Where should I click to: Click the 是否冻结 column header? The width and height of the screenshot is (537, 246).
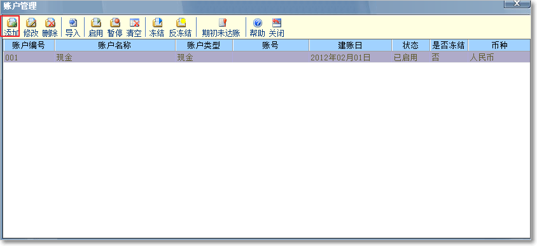point(449,45)
